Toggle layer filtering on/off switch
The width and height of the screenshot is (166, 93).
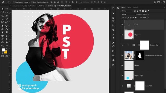pyautogui.click(x=149, y=11)
